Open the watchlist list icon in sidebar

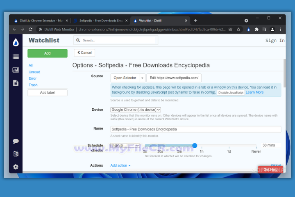(x=16, y=57)
